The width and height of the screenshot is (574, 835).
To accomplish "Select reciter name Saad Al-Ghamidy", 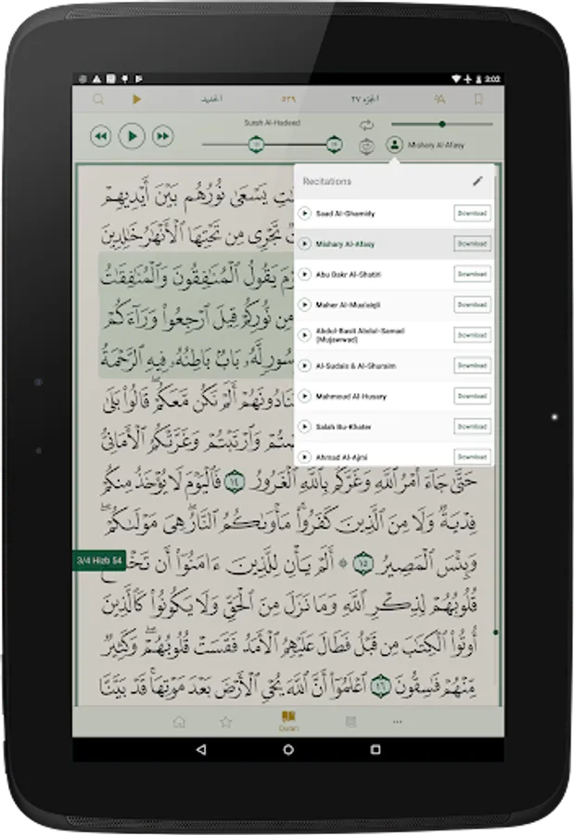I will (x=345, y=213).
